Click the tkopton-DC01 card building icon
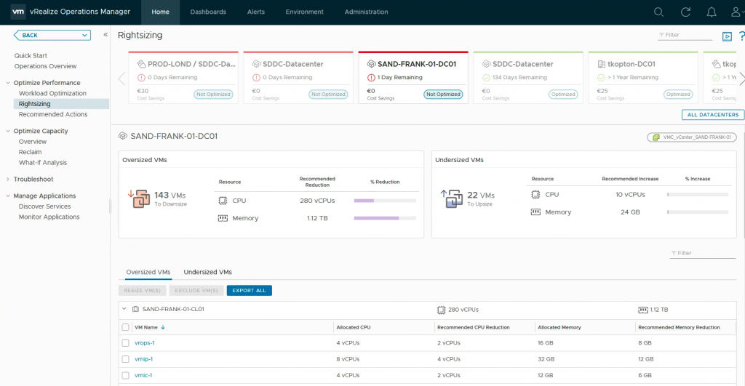This screenshot has height=386, width=745. pos(601,64)
